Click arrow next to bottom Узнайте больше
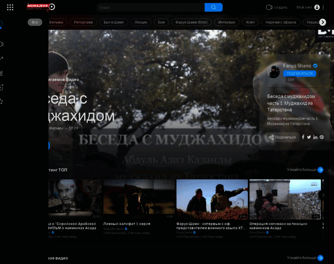334x264 pixels. (x=320, y=258)
